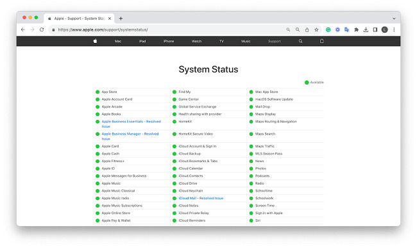417x248 pixels.
Task: Click the System Status heading
Action: (208, 69)
